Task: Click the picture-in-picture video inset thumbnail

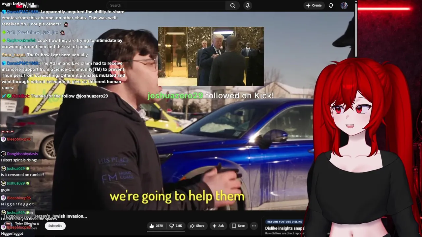Action: coord(211,56)
